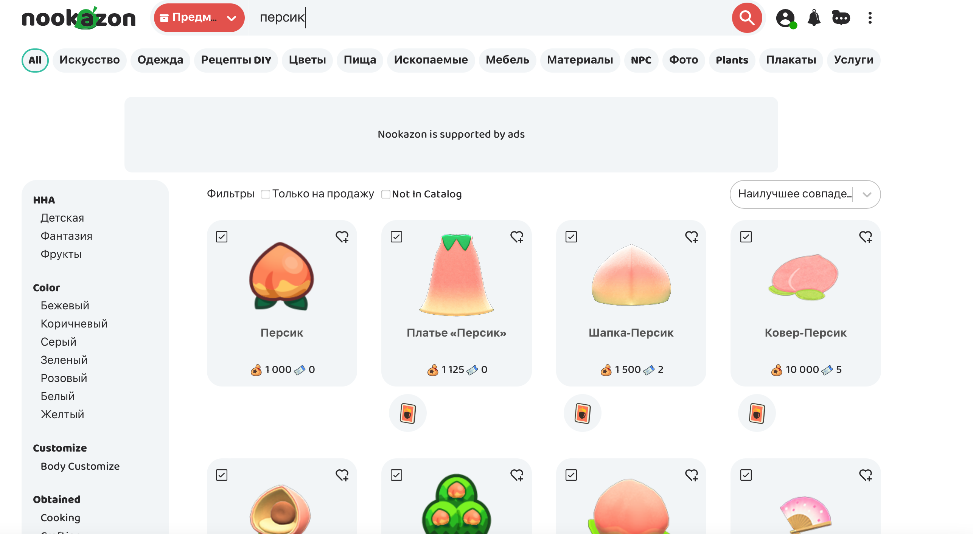The width and height of the screenshot is (973, 534).
Task: Switch to the Рецепты DIY category
Action: (x=236, y=60)
